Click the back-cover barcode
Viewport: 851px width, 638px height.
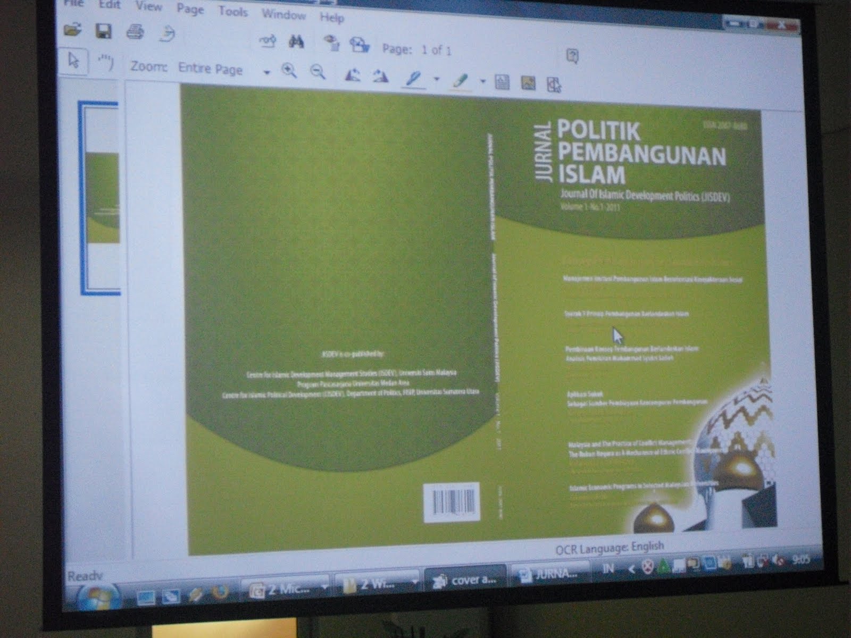click(x=452, y=502)
